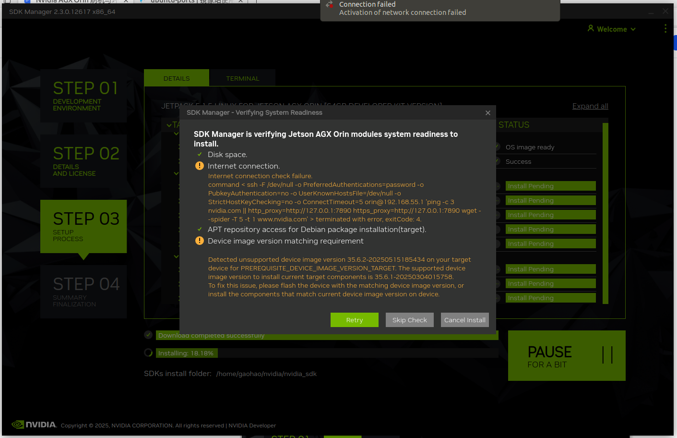Click the device image version warning icon
Screen dimensions: 677x438
tap(200, 241)
